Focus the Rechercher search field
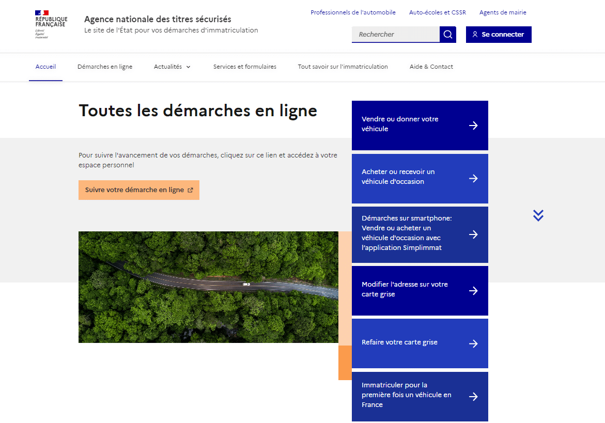The image size is (605, 423). (x=395, y=34)
